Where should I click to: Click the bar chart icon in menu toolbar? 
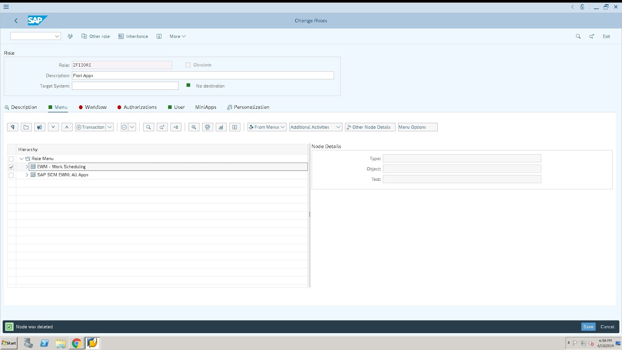click(x=221, y=127)
